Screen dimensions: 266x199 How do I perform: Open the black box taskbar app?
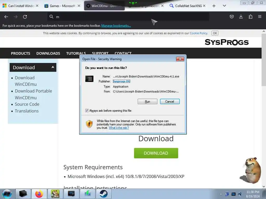pyautogui.click(x=23, y=194)
